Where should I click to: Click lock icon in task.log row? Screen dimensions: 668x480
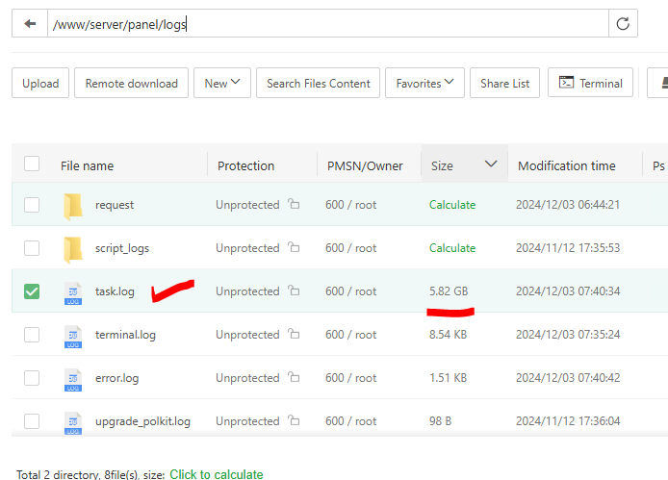[x=294, y=291]
